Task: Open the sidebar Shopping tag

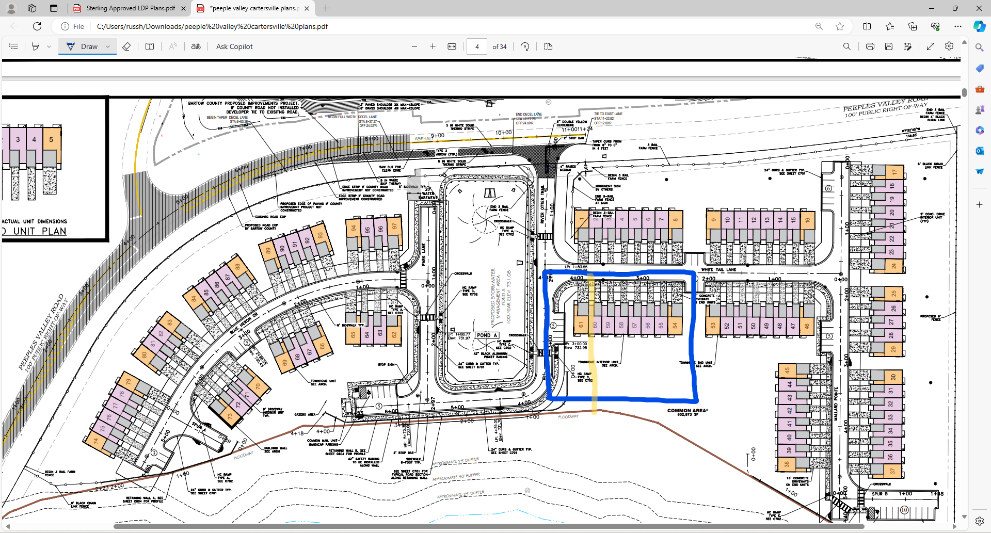Action: (979, 68)
